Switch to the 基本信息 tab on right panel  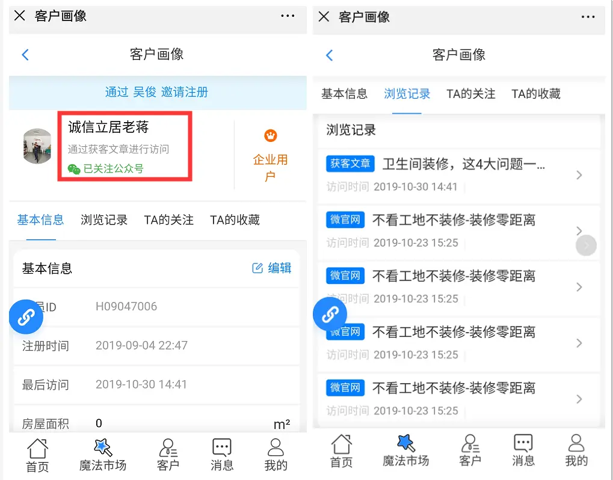tap(343, 94)
